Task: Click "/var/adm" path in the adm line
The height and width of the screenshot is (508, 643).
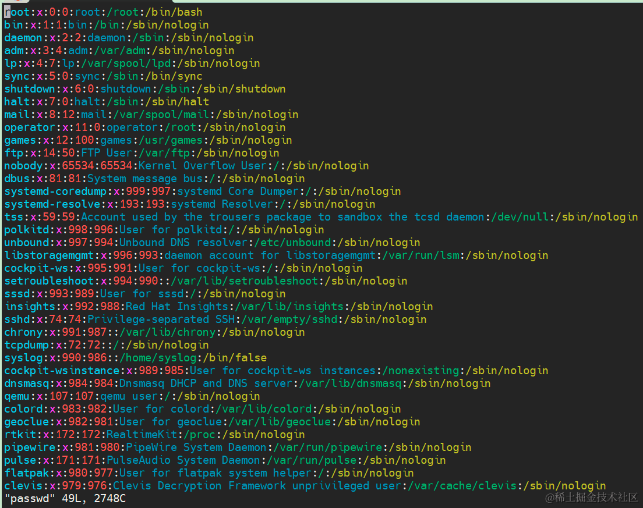Action: coord(120,51)
